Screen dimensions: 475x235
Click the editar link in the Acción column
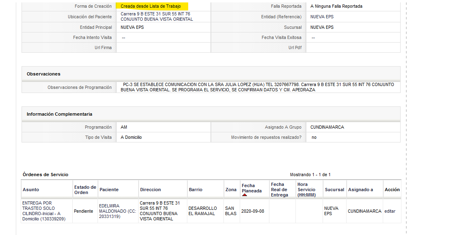tap(390, 211)
